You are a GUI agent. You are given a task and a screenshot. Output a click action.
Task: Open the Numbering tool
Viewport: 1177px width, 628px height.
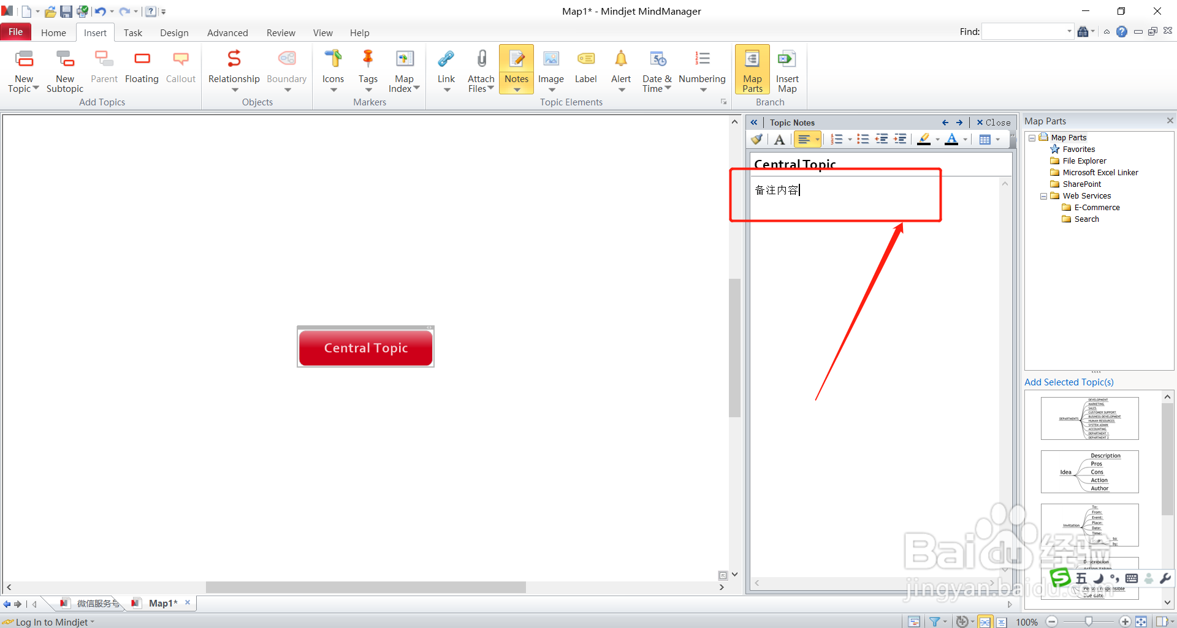702,70
